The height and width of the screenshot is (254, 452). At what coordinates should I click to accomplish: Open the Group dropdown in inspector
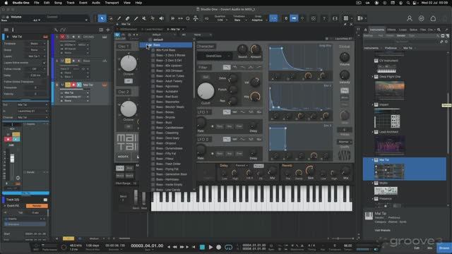point(36,50)
